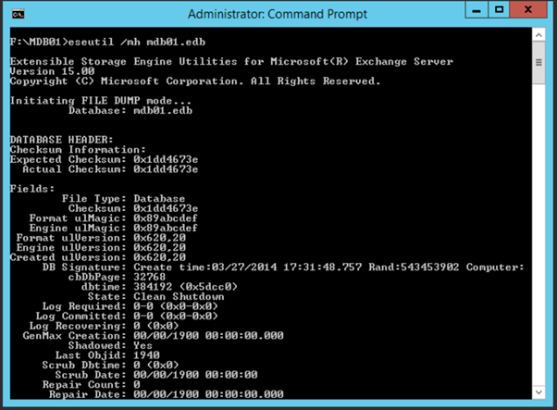Click the scrollbar track below the thumb

tap(538, 231)
